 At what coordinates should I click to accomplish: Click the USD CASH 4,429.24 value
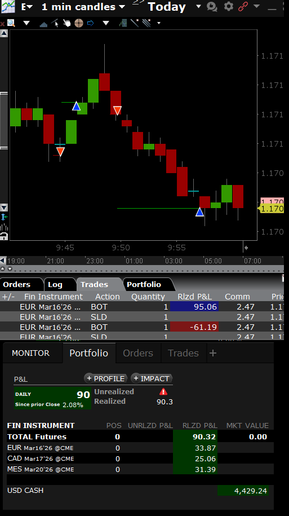pyautogui.click(x=243, y=491)
